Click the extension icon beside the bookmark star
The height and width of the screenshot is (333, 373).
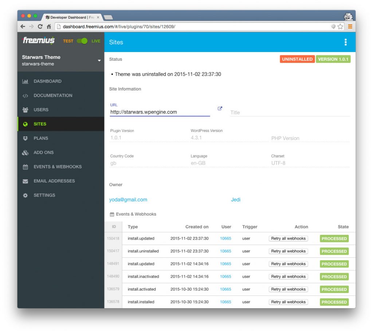click(x=334, y=27)
